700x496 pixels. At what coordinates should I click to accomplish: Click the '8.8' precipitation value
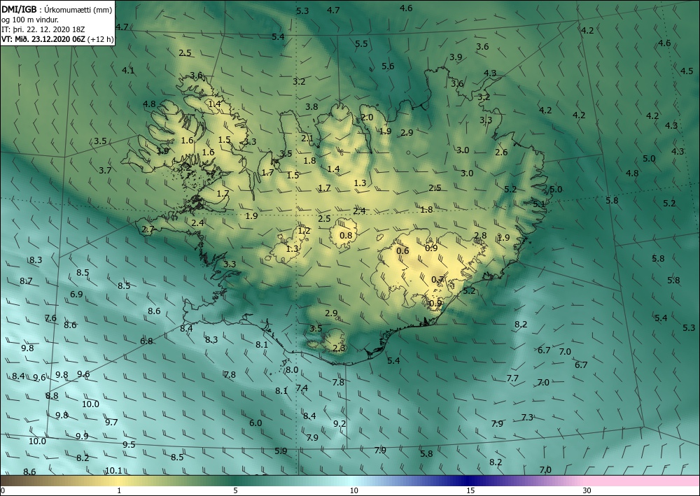pos(52,396)
